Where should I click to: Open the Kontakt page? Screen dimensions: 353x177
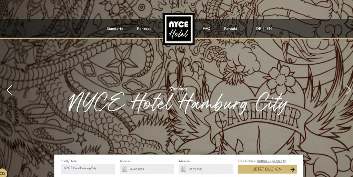pos(231,29)
